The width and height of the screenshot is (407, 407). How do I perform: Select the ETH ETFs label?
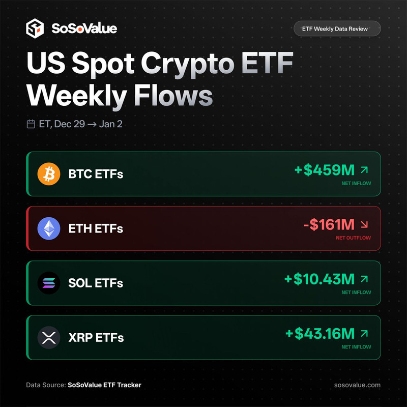pos(96,228)
